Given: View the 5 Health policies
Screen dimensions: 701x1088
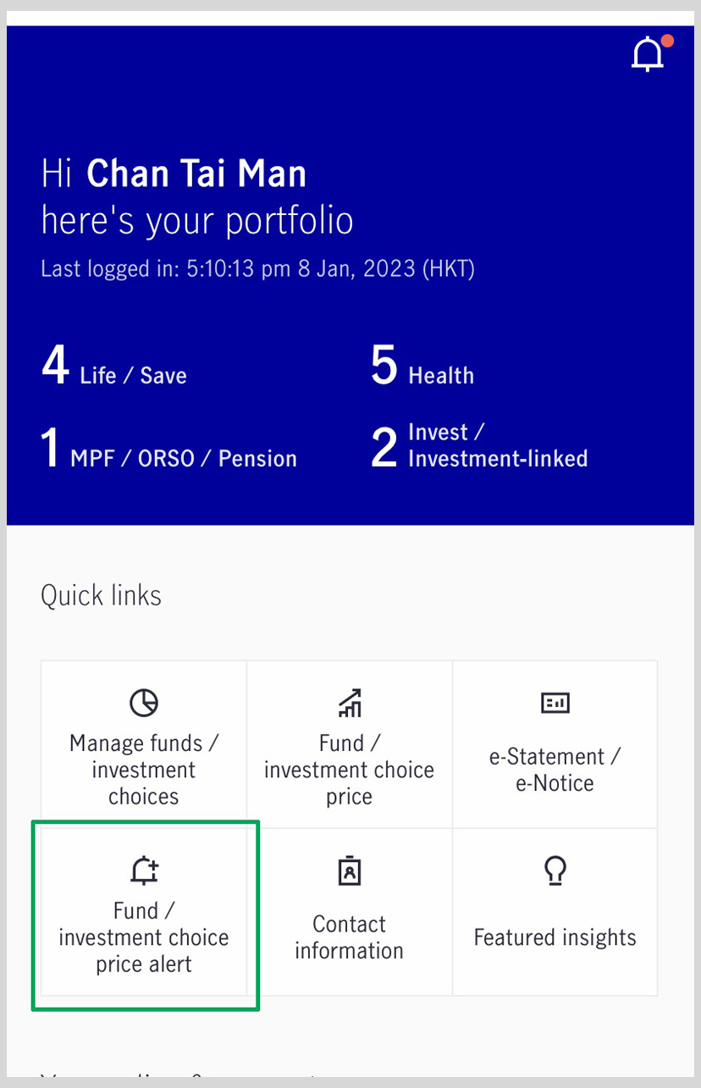Looking at the screenshot, I should pyautogui.click(x=422, y=368).
